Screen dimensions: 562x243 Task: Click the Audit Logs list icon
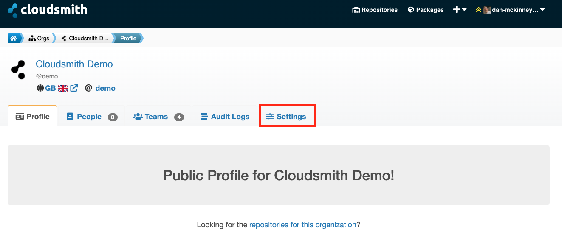pyautogui.click(x=204, y=117)
